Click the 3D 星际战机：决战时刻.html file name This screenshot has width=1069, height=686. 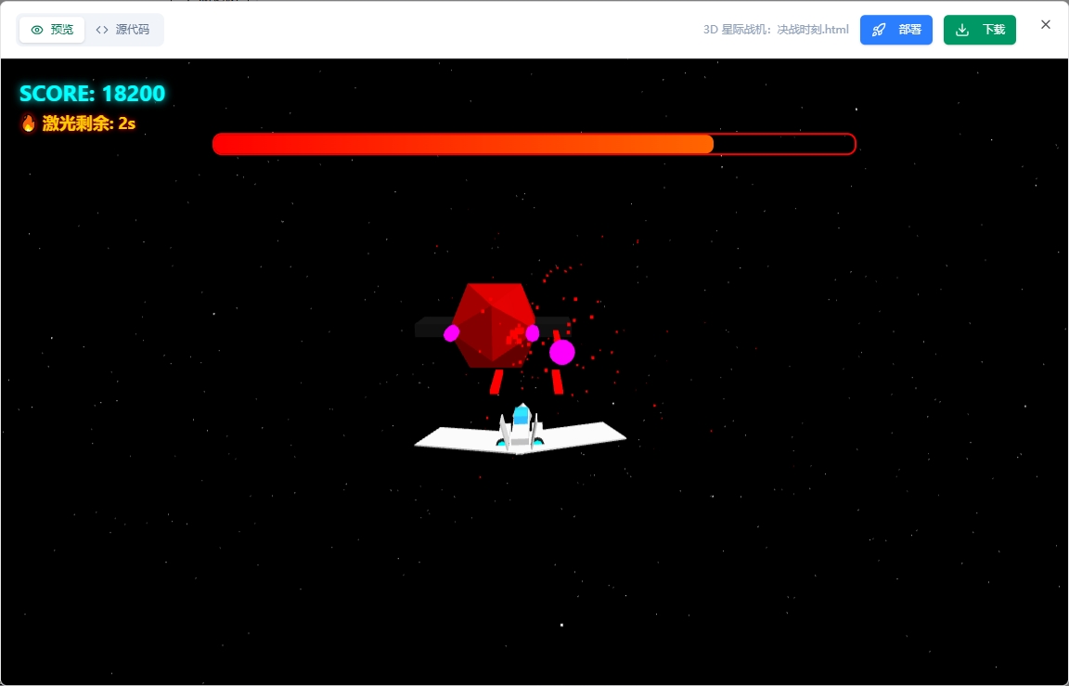click(x=776, y=30)
